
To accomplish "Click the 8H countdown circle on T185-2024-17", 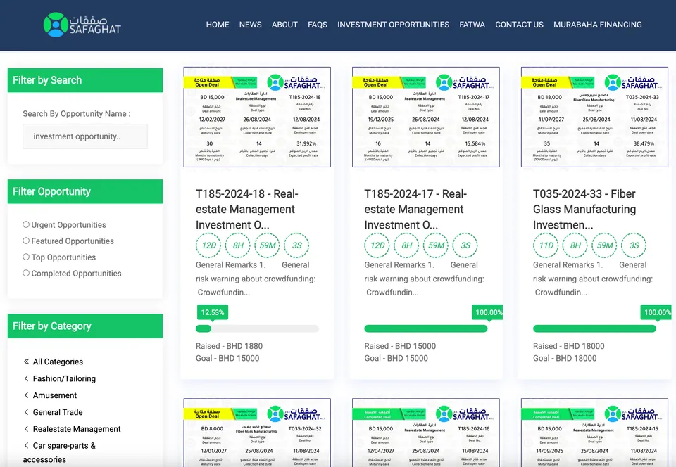I will click(406, 245).
